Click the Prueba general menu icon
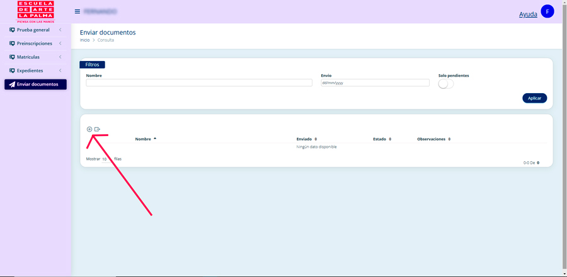The image size is (567, 277). 12,30
